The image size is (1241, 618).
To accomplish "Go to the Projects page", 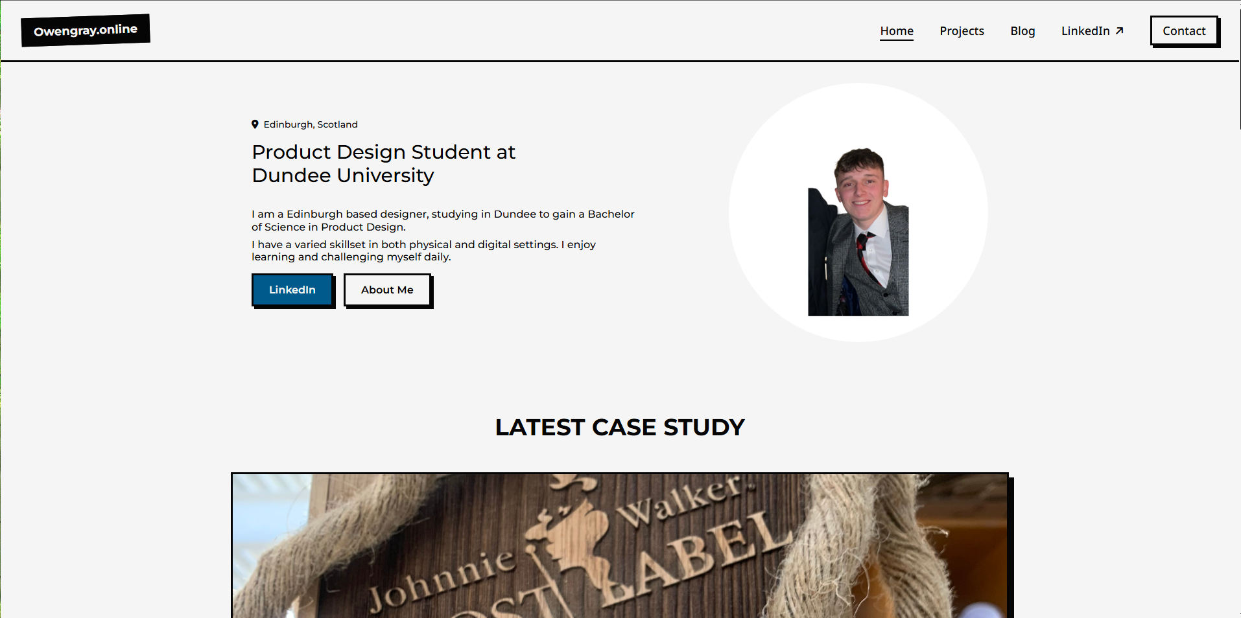I will [x=962, y=31].
